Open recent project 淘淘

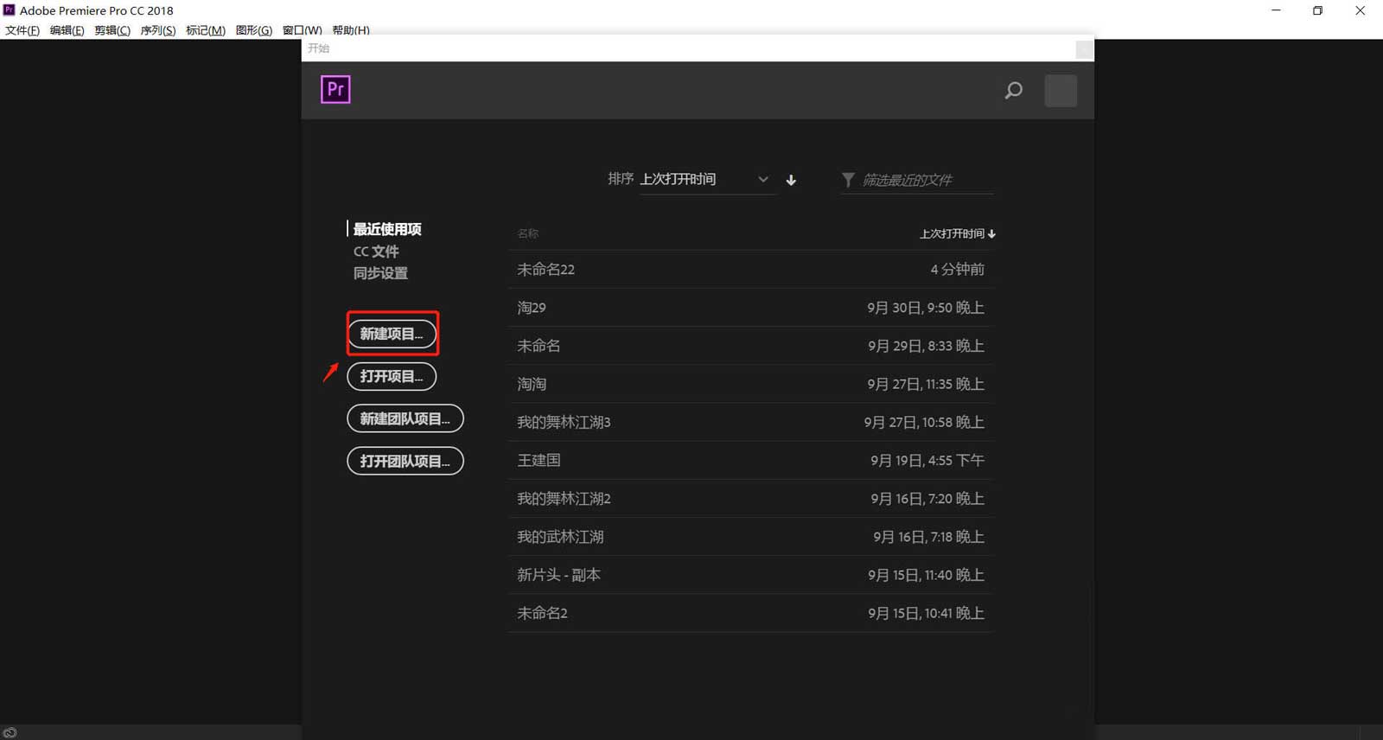coord(751,384)
